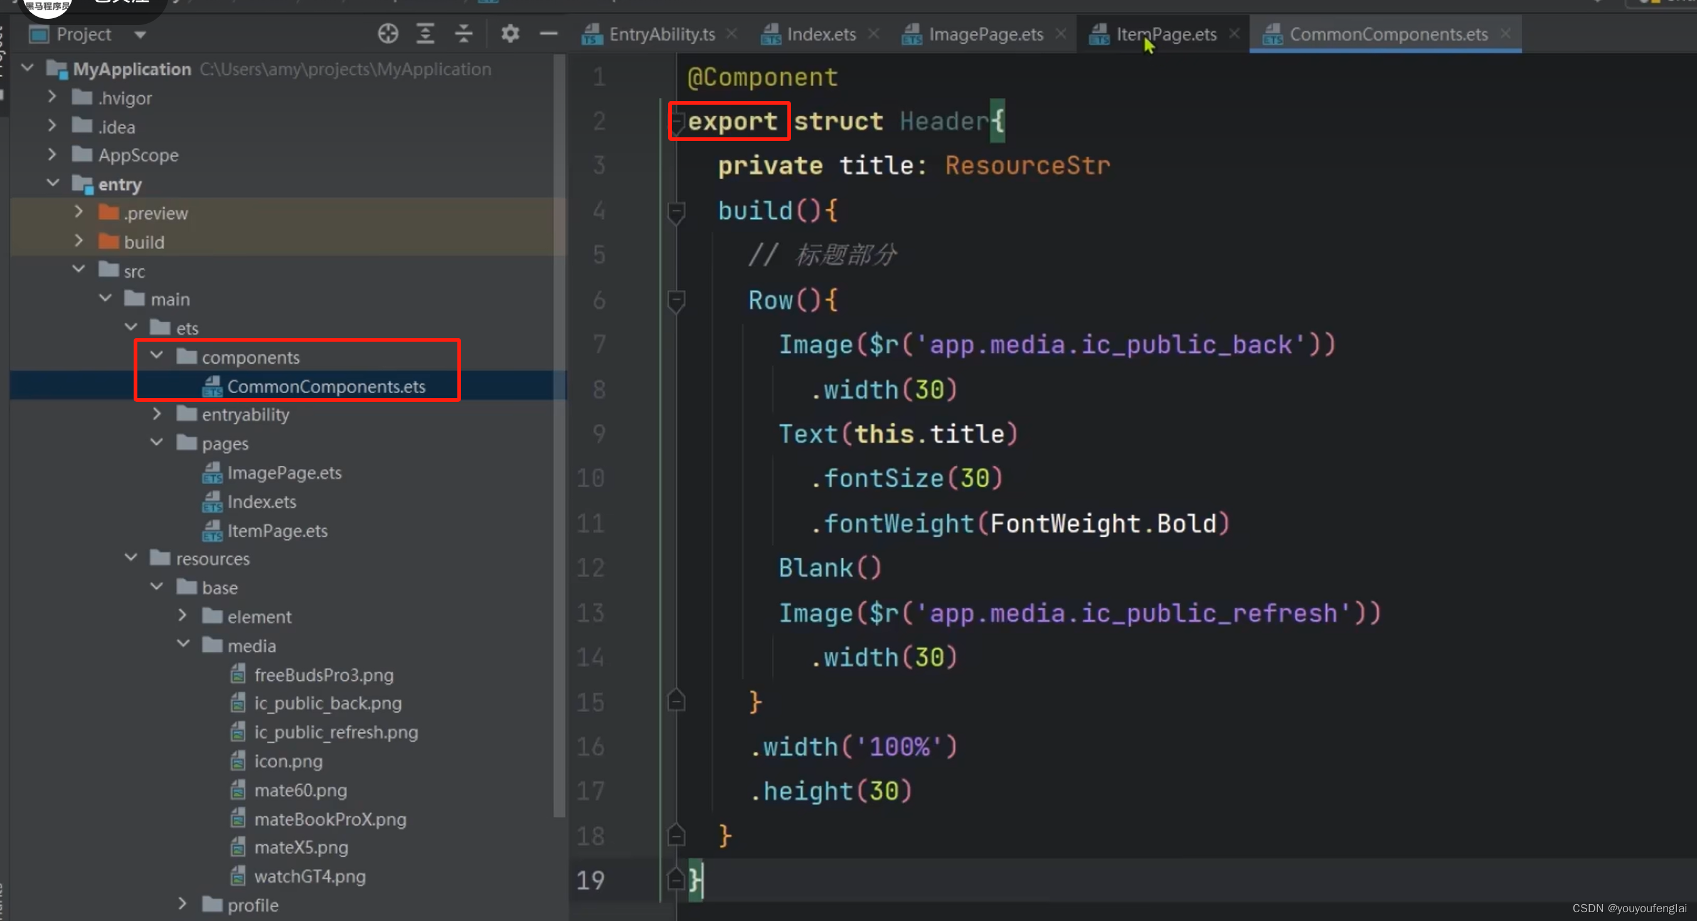Hide the Project panel with minus icon
The width and height of the screenshot is (1697, 921).
point(548,34)
